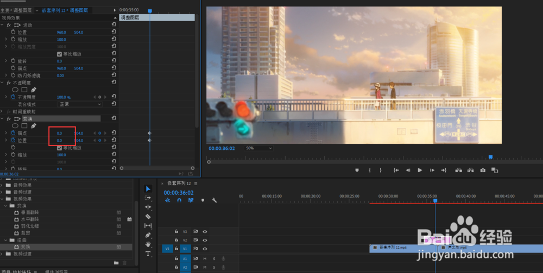Mute audio track A1
543x273 pixels.
pos(205,259)
